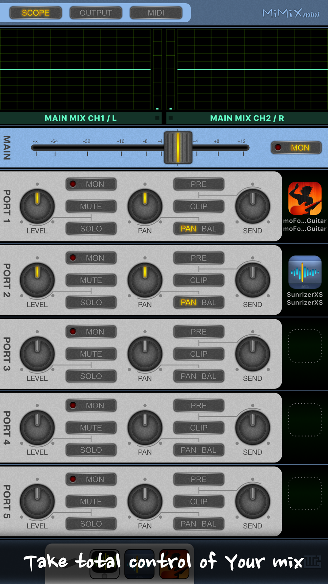Open the SunrizerXS app icon
Screen dimensions: 328x584
click(305, 272)
